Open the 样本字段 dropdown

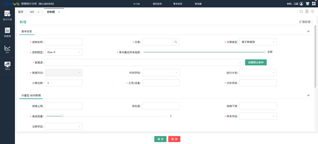[x=258, y=116]
